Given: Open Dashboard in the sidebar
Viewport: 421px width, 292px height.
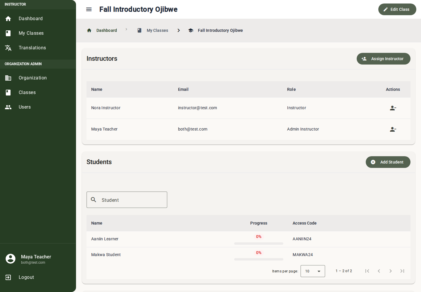Looking at the screenshot, I should pyautogui.click(x=38, y=19).
